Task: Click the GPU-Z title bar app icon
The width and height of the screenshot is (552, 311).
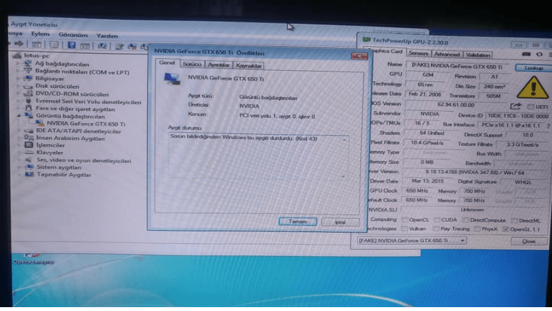Action: [x=366, y=40]
